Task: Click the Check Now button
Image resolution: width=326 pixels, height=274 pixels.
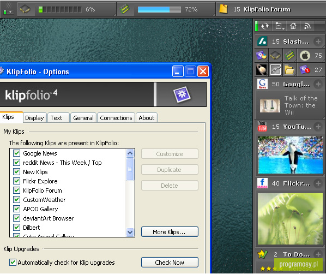Action: [170, 263]
